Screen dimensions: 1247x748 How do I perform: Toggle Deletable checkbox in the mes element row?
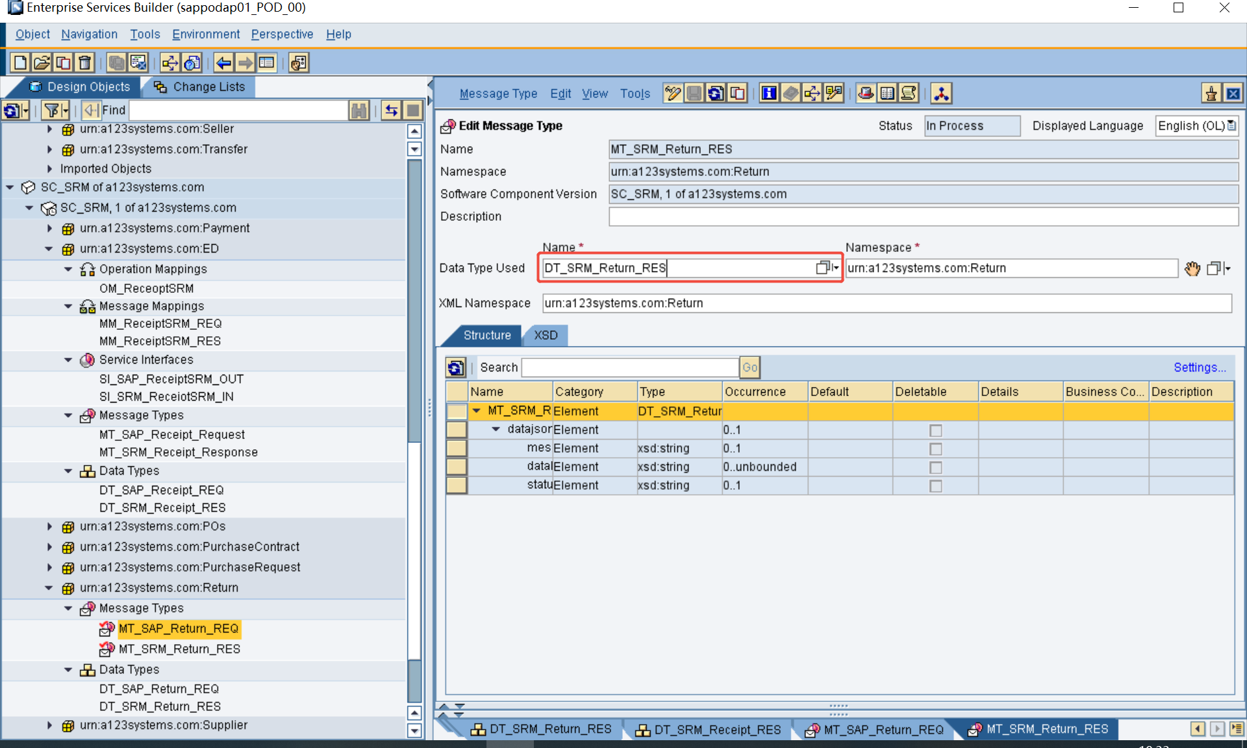pyautogui.click(x=935, y=449)
